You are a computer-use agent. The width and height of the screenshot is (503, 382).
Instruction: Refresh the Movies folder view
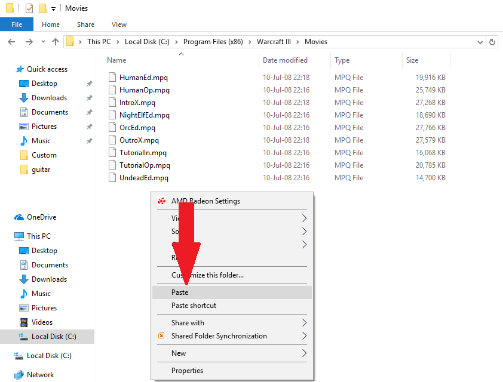[492, 42]
